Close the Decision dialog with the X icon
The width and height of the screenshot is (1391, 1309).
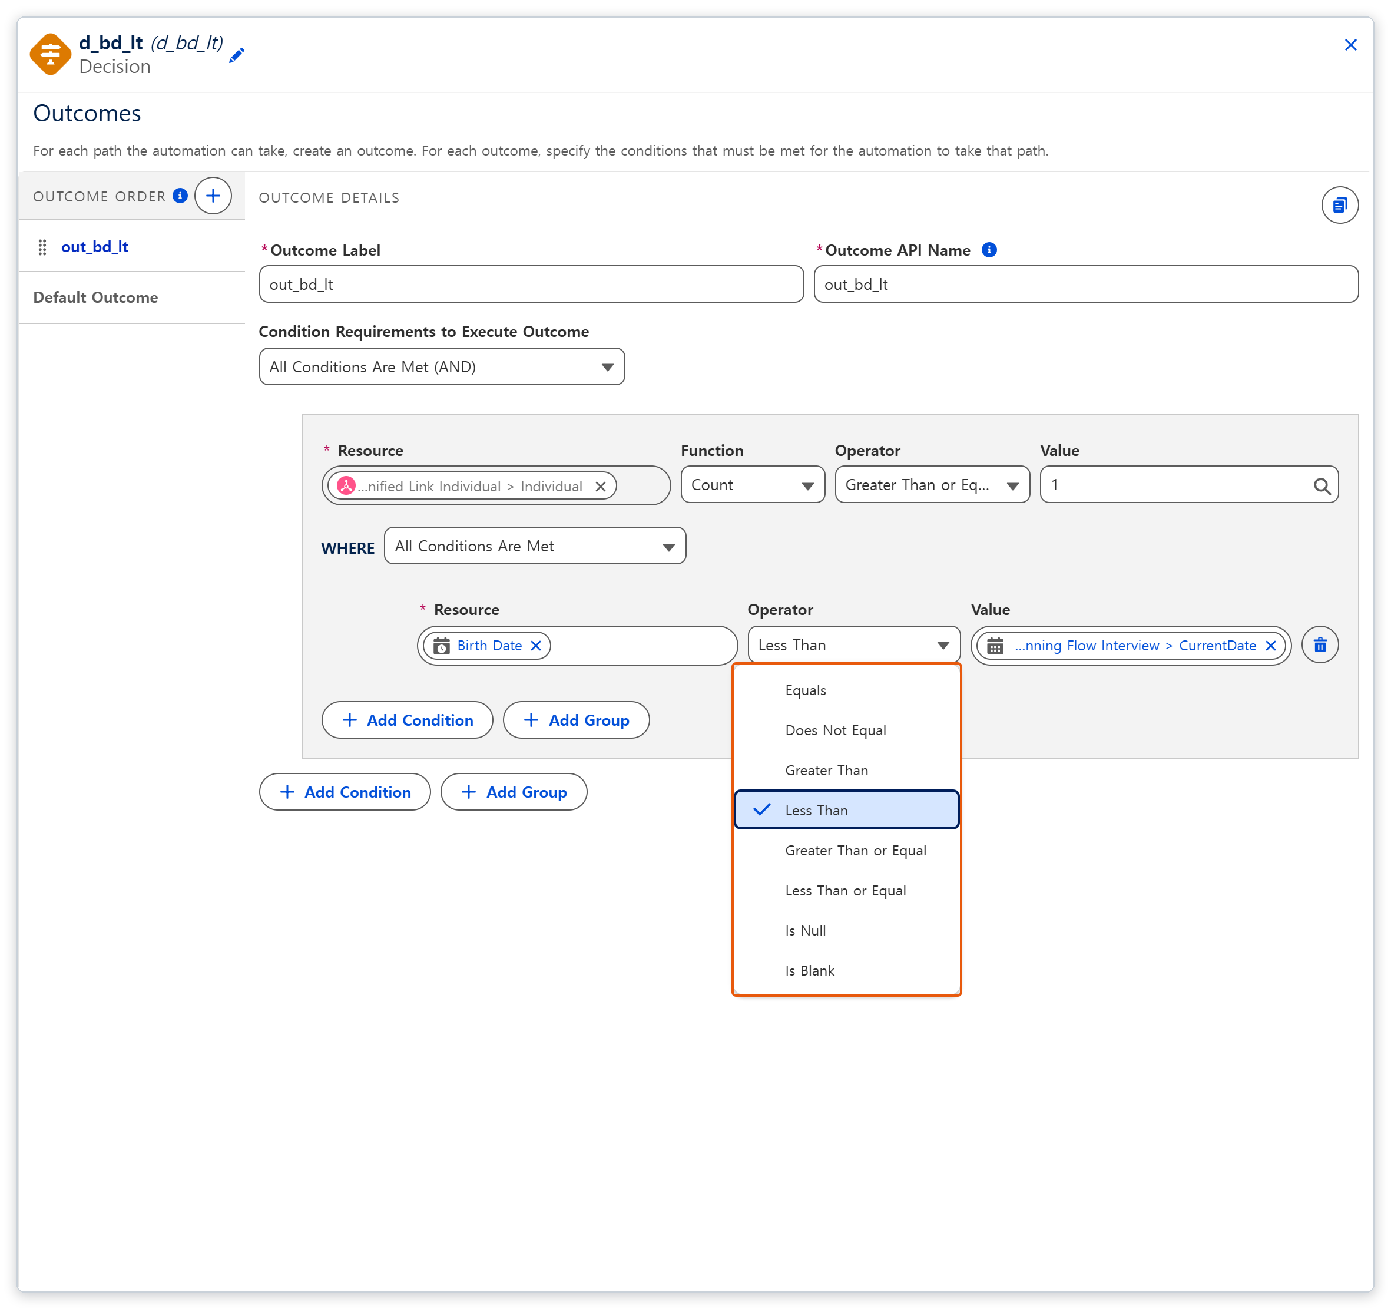pos(1350,45)
